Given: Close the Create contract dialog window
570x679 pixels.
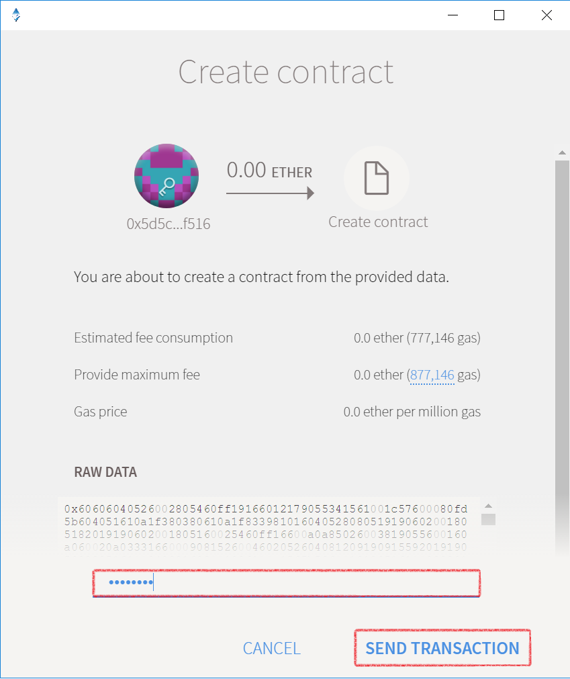Looking at the screenshot, I should pyautogui.click(x=547, y=15).
